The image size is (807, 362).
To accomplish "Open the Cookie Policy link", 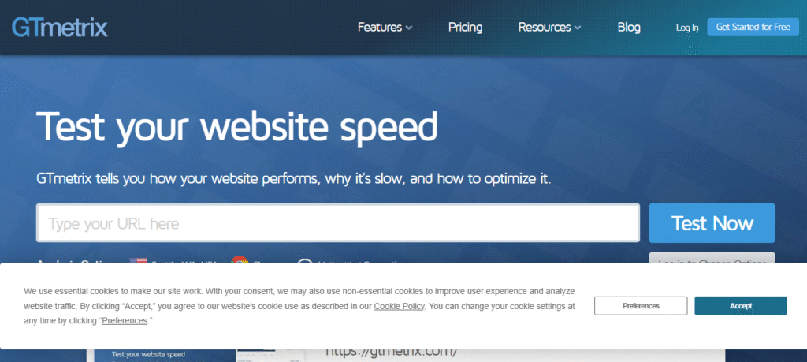I will pos(399,306).
